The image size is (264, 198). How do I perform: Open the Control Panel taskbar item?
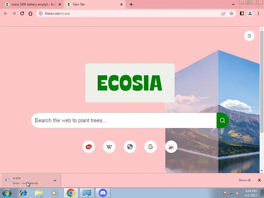[87, 193]
